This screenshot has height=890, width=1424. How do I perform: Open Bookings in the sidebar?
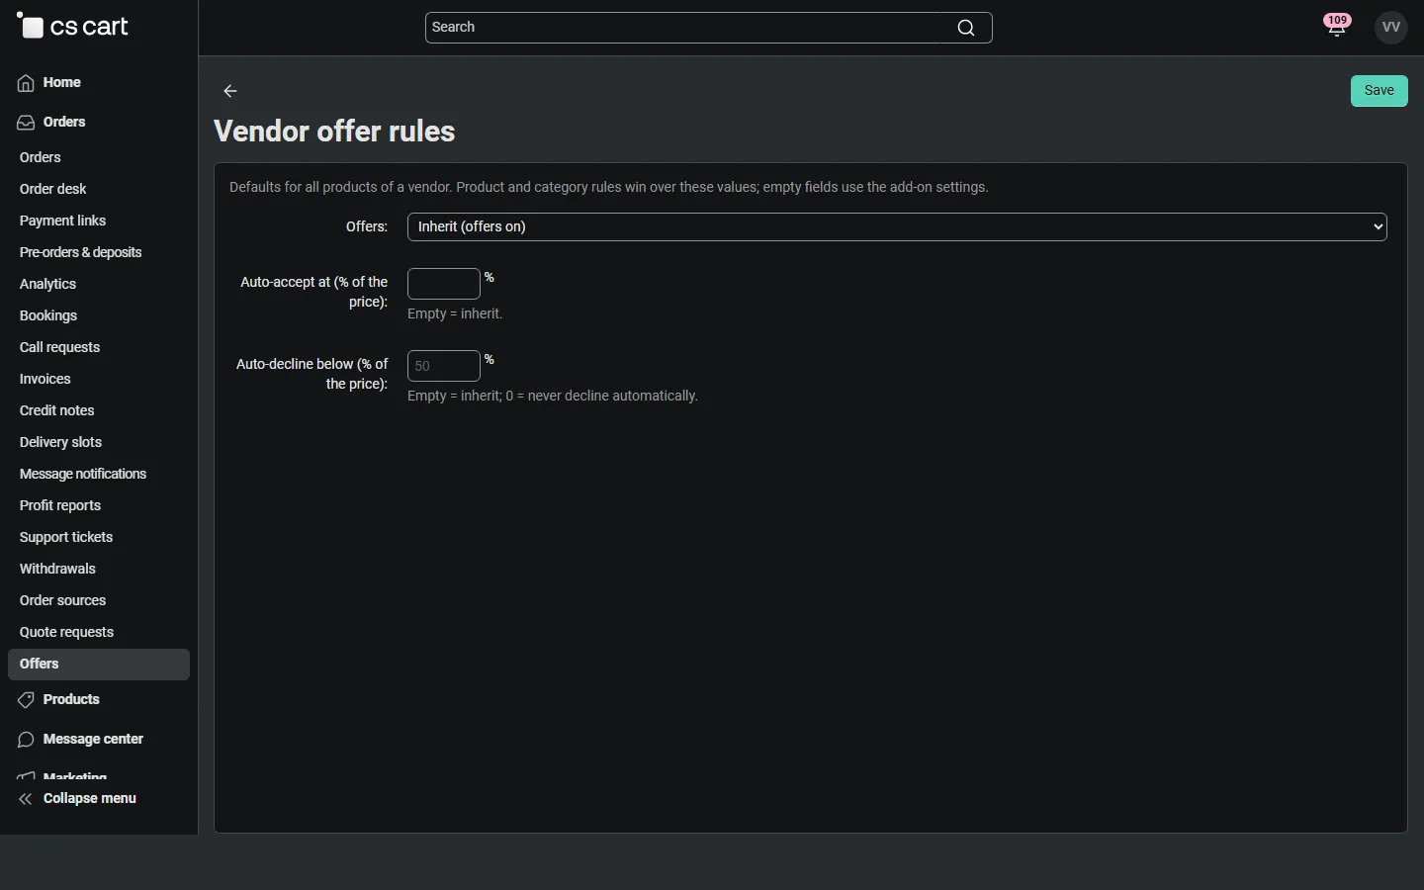(48, 315)
